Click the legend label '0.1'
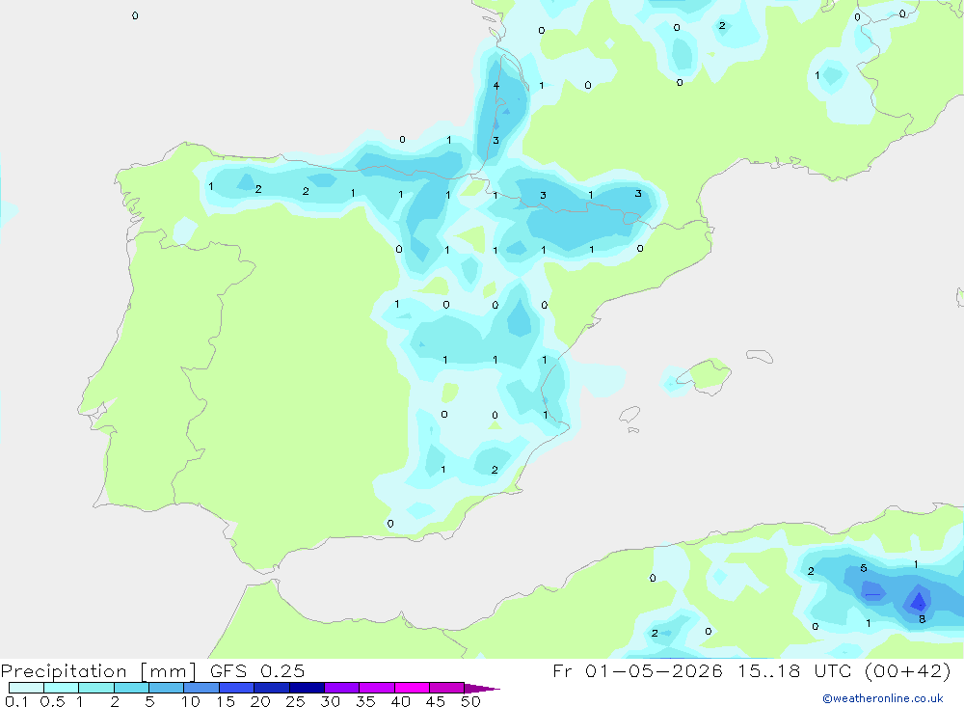 [16, 701]
